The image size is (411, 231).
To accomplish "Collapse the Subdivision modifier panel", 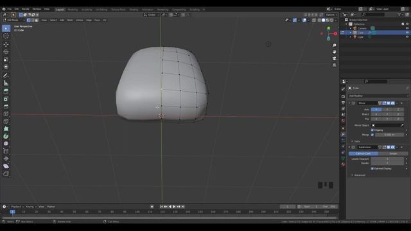I will (349, 147).
